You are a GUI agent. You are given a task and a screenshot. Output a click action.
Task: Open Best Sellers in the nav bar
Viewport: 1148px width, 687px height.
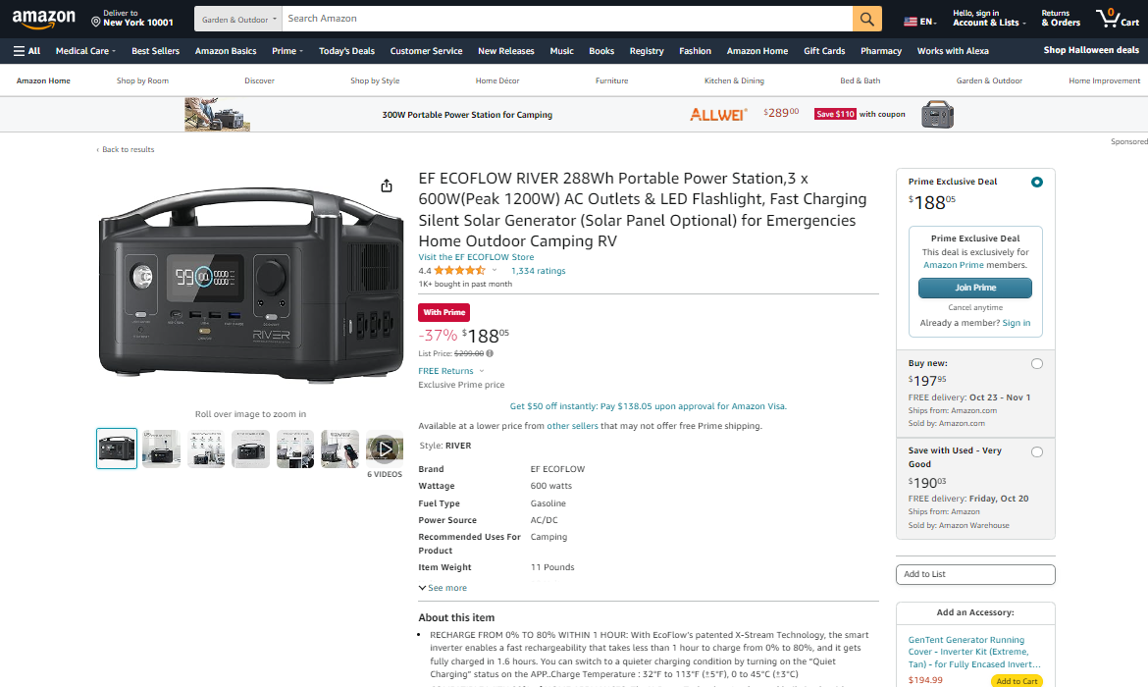pos(155,51)
